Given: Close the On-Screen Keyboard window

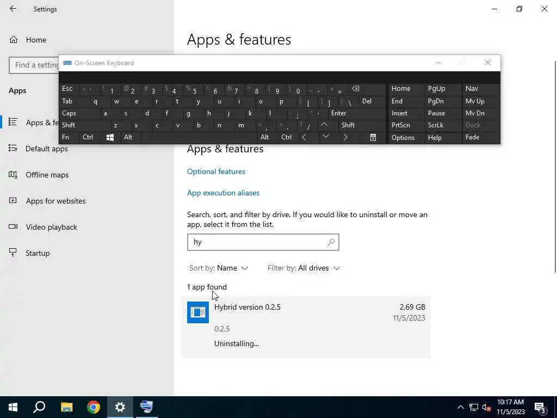Looking at the screenshot, I should tap(488, 63).
